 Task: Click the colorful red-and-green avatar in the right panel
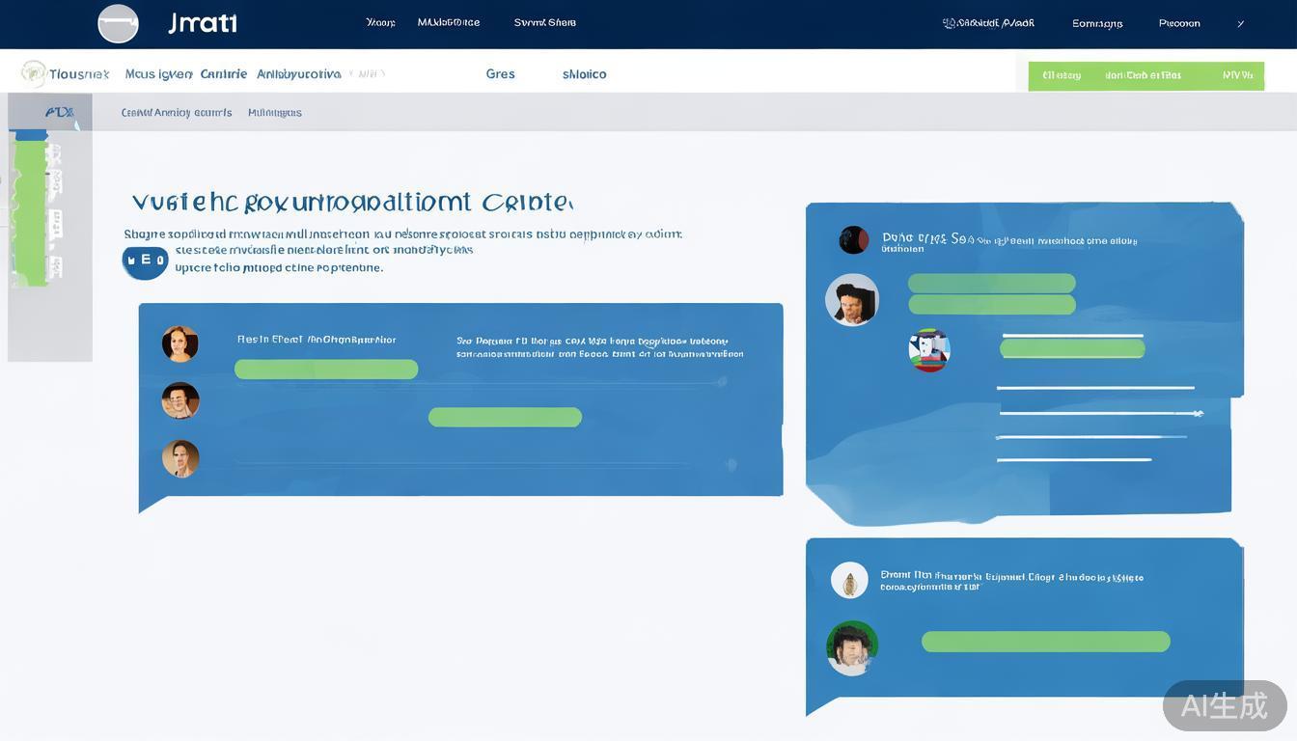929,350
